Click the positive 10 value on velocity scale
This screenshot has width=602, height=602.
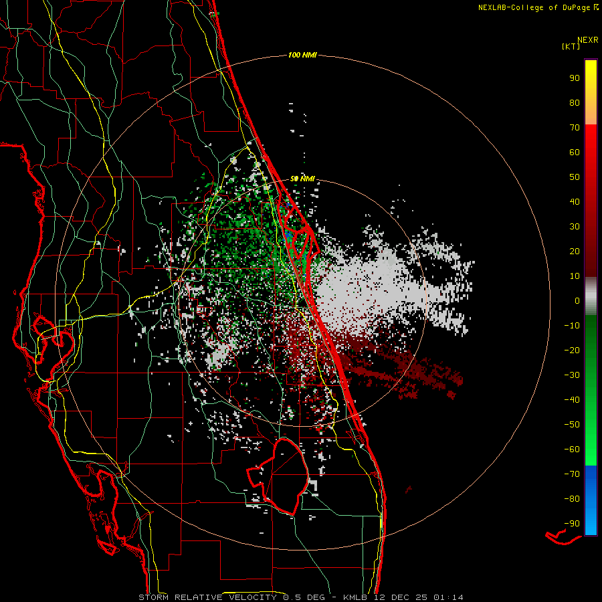(575, 276)
